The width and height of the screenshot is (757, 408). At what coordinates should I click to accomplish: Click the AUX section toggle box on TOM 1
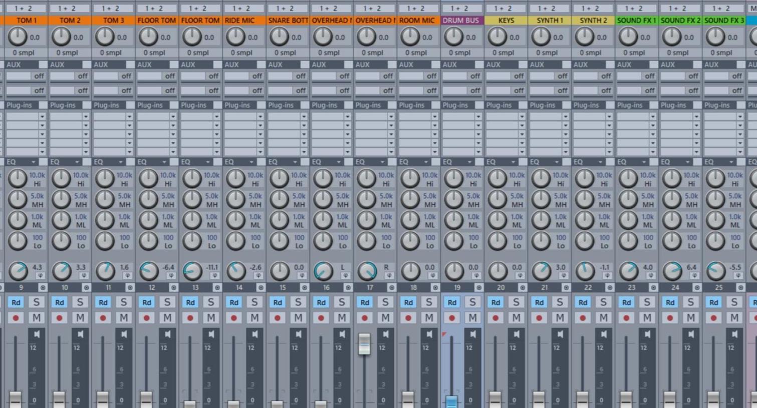[x=43, y=65]
